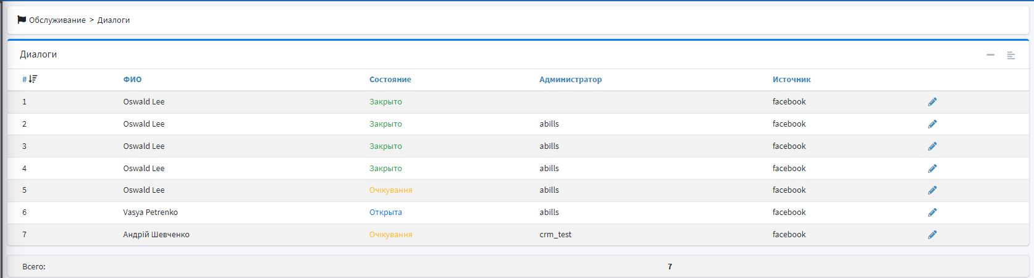This screenshot has height=278, width=1034.
Task: Edit Vasya Petrenko dialog using pencil icon
Action: (932, 213)
